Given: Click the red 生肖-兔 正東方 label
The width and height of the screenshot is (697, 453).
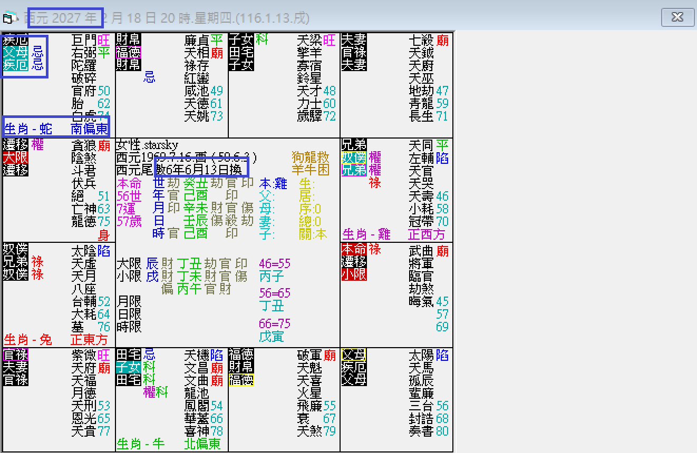Looking at the screenshot, I should (54, 340).
